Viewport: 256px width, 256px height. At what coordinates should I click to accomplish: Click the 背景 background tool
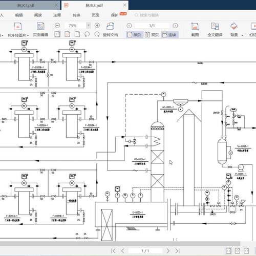click(x=234, y=30)
